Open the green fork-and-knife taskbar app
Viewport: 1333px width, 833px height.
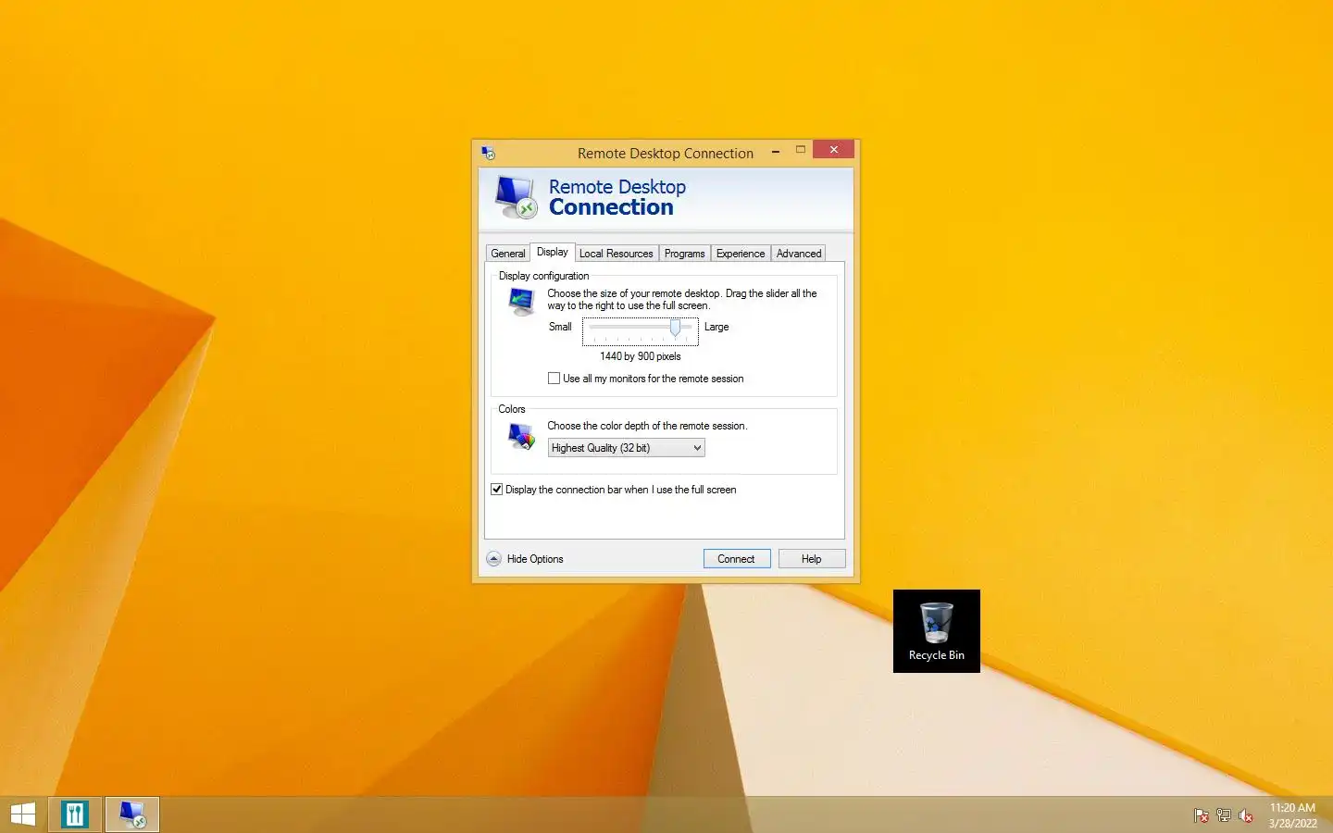point(75,814)
